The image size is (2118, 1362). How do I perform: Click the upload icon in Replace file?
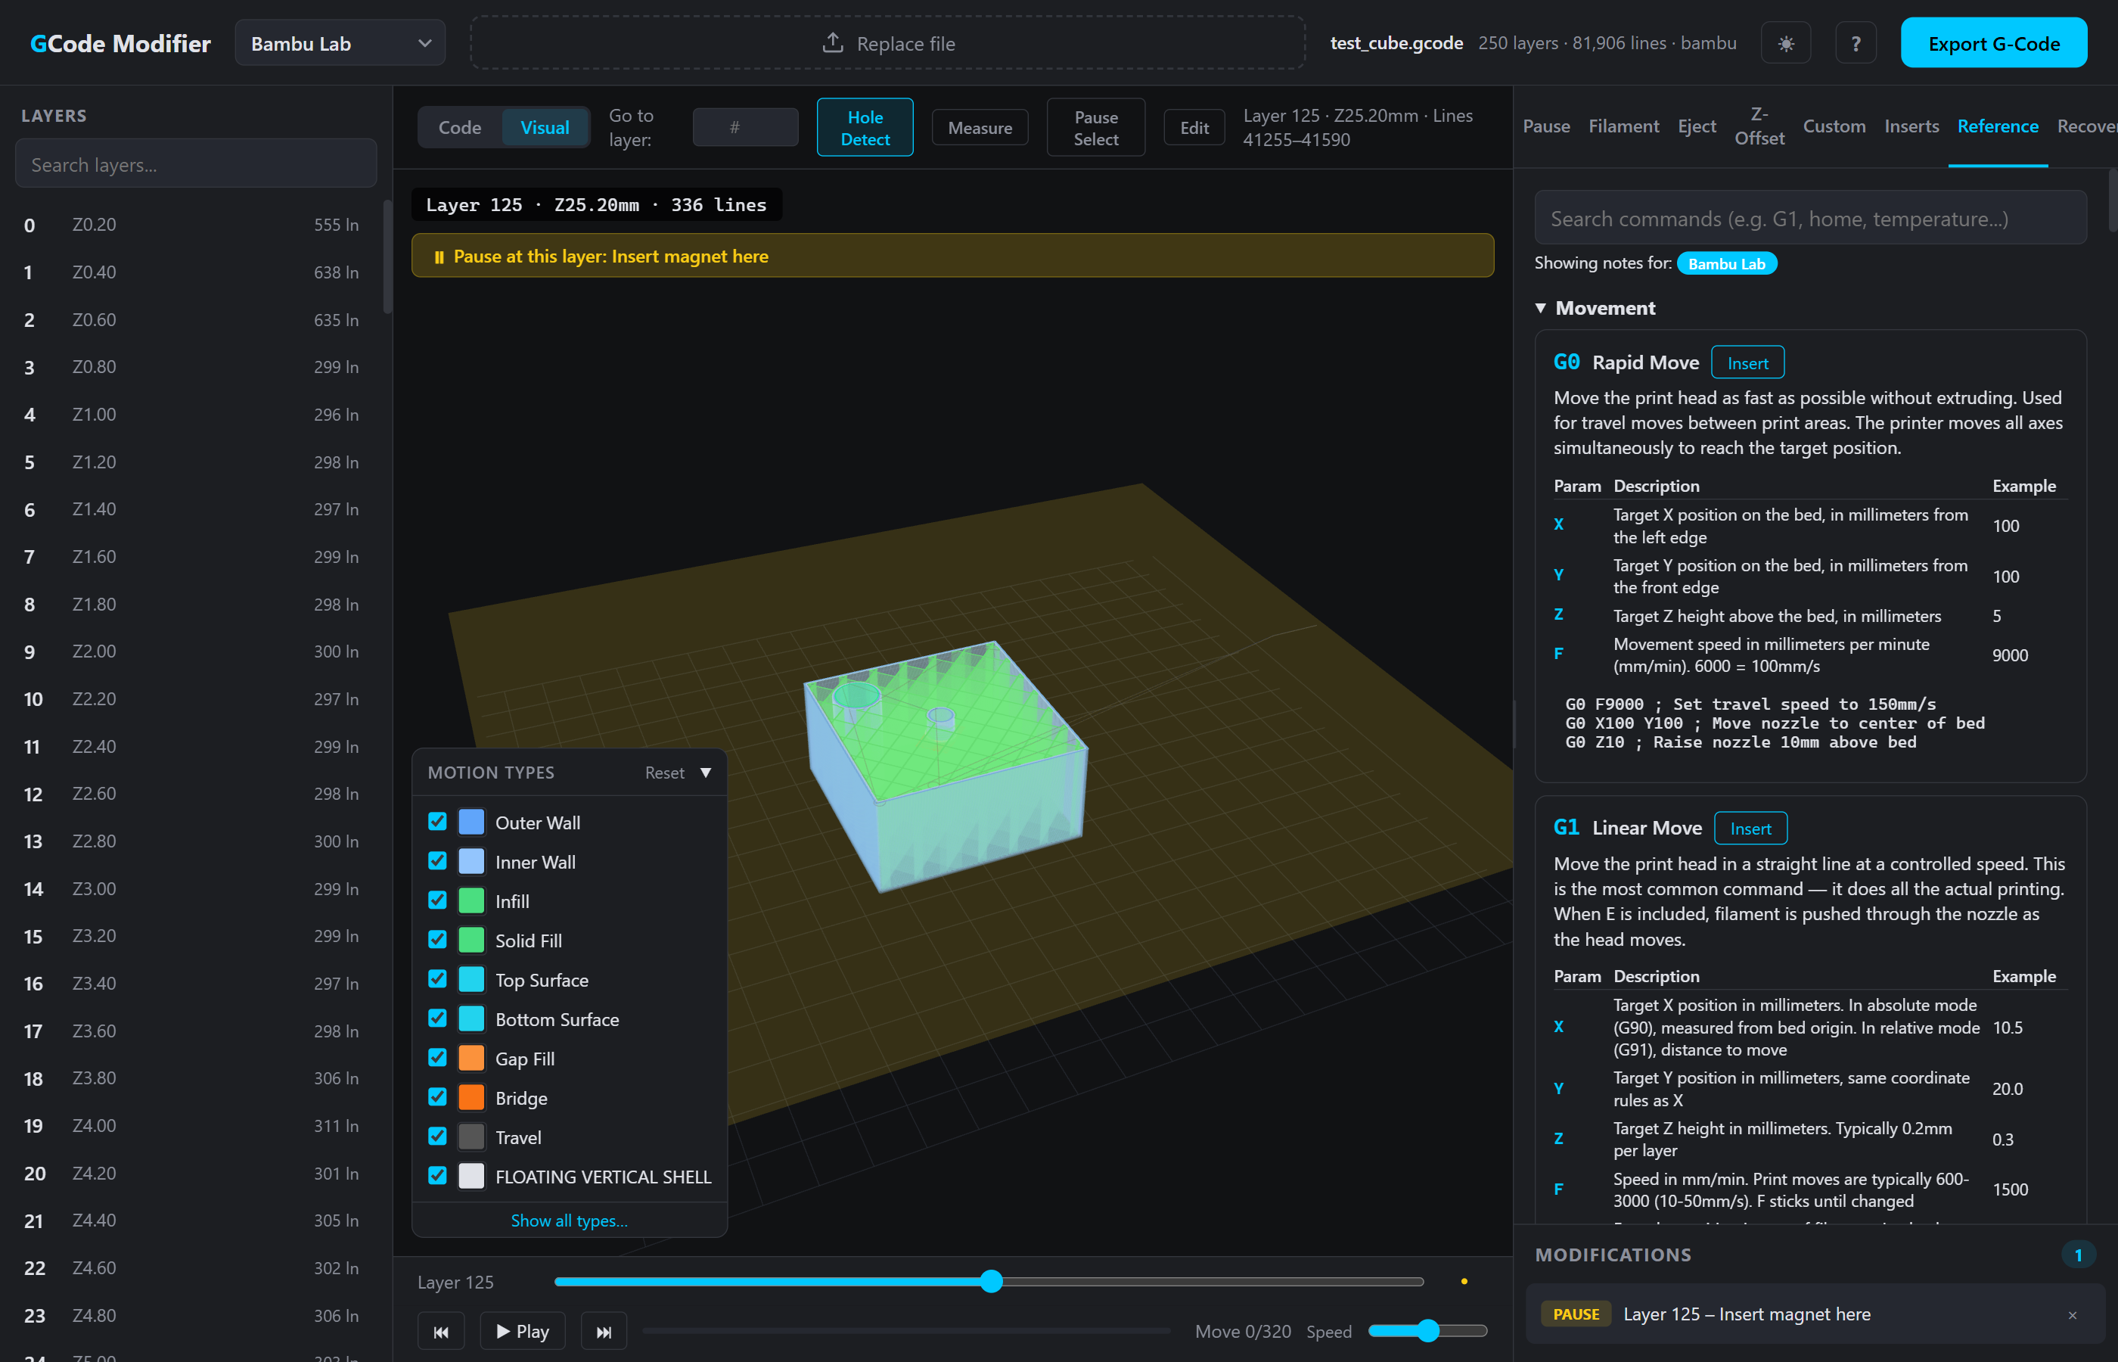833,42
